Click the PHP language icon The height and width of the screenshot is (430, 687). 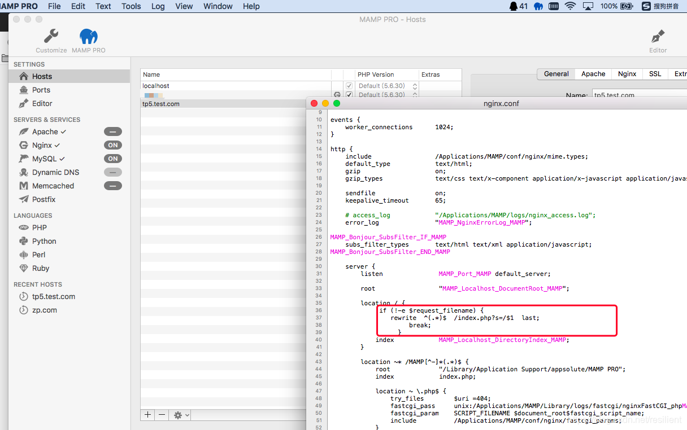click(x=24, y=227)
